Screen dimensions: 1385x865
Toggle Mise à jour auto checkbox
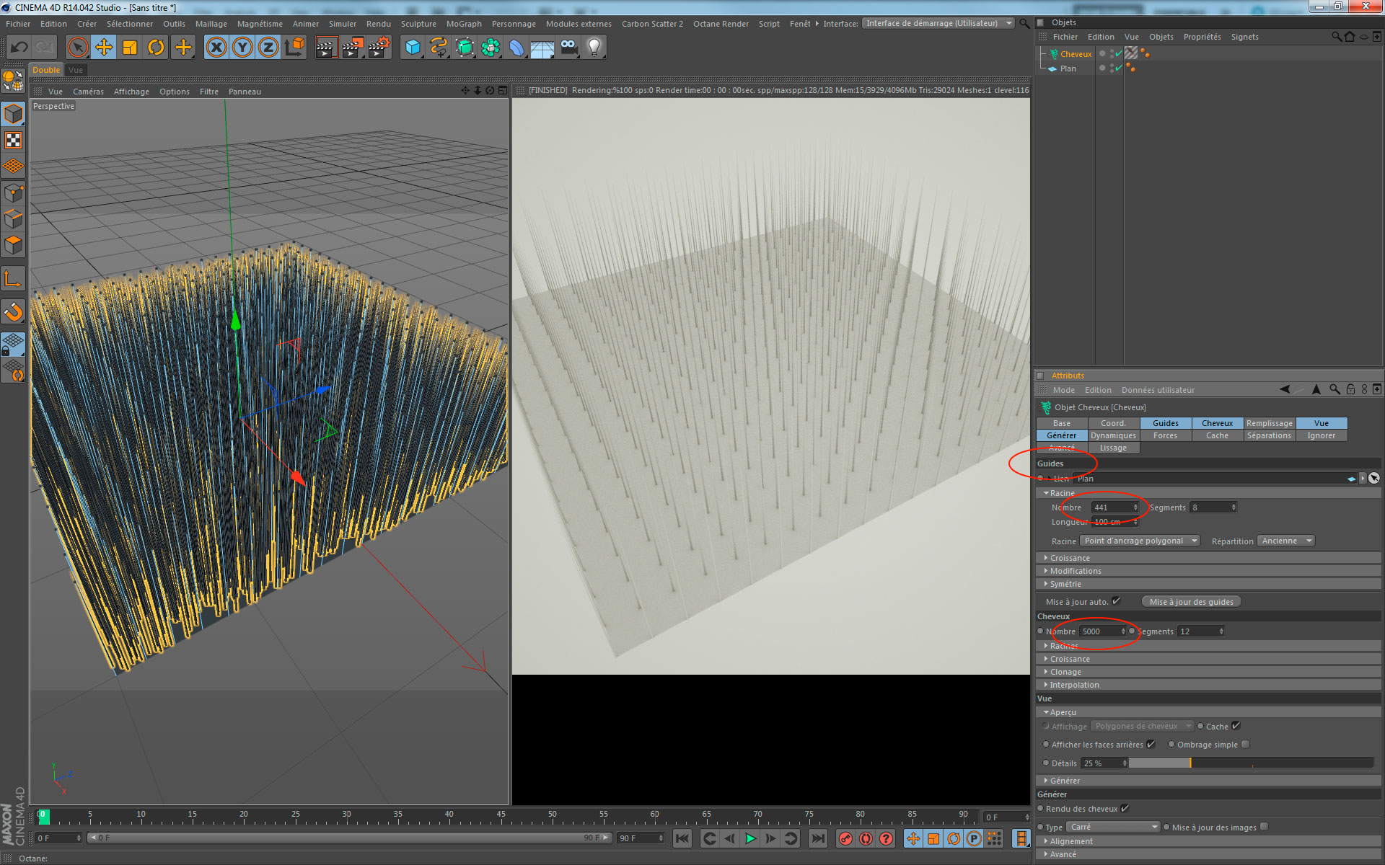click(x=1116, y=601)
